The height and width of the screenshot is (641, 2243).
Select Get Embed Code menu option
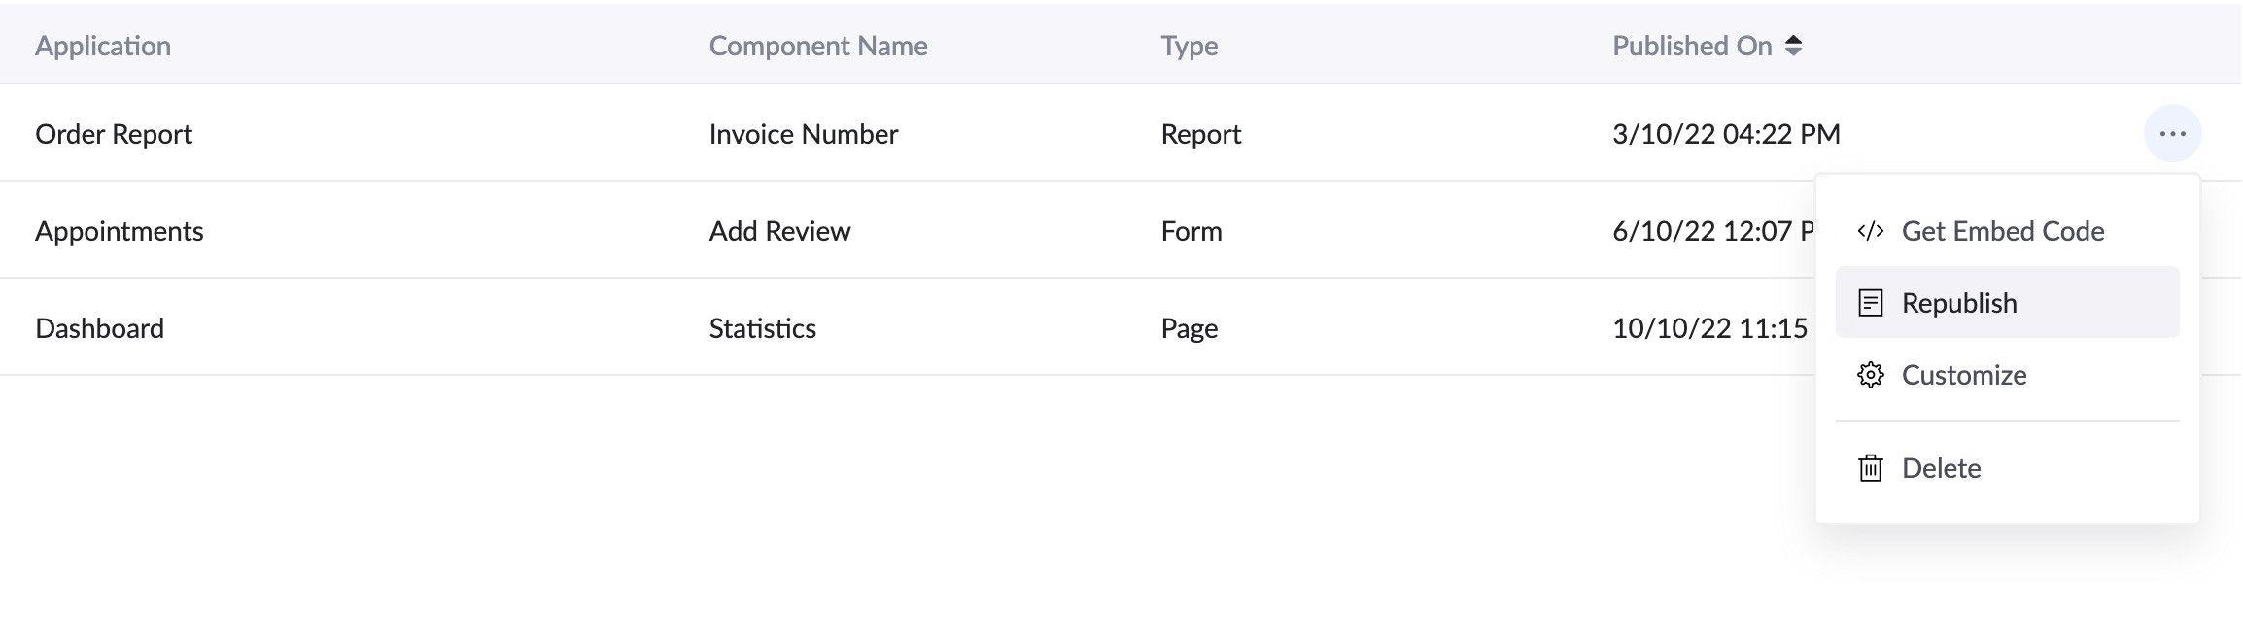tap(2002, 231)
